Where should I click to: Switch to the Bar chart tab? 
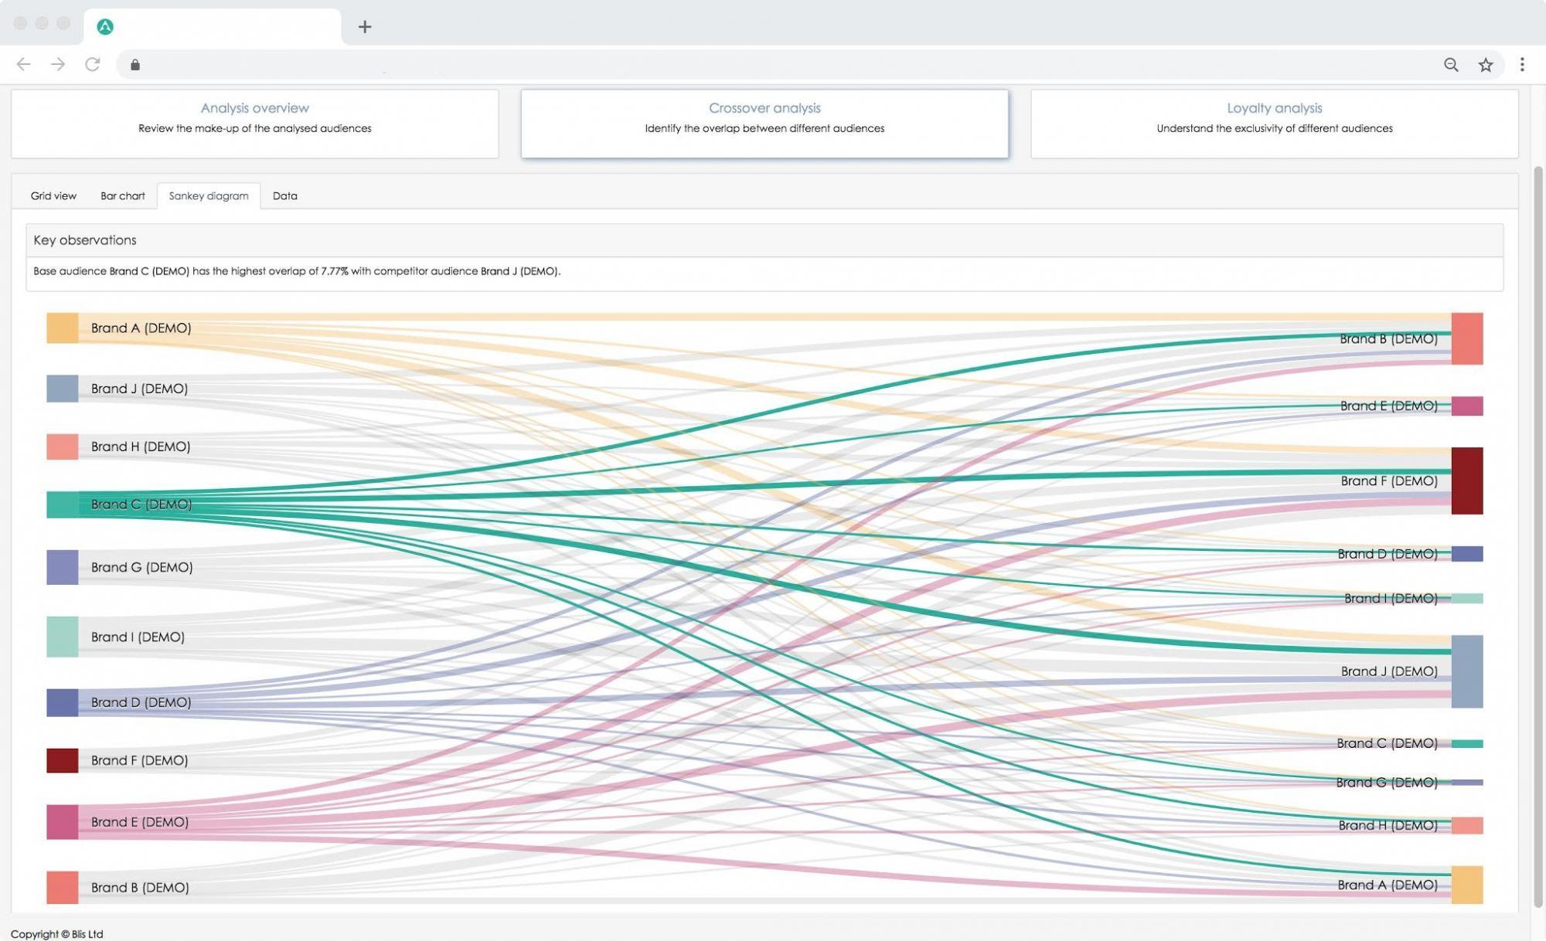pos(122,195)
